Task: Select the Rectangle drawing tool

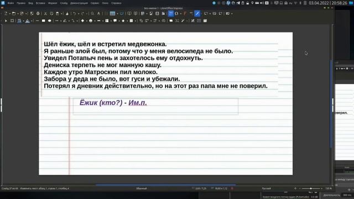Action: [x=43, y=21]
